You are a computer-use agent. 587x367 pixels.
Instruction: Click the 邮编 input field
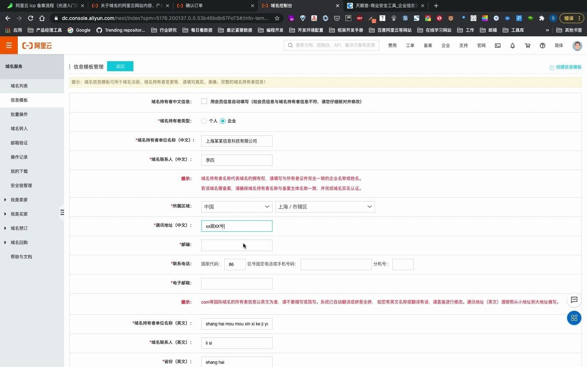point(236,245)
